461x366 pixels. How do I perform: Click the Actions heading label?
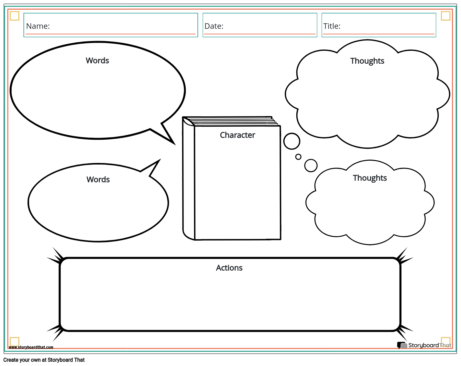[229, 268]
